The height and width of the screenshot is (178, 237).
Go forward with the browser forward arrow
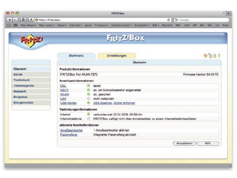[15, 20]
